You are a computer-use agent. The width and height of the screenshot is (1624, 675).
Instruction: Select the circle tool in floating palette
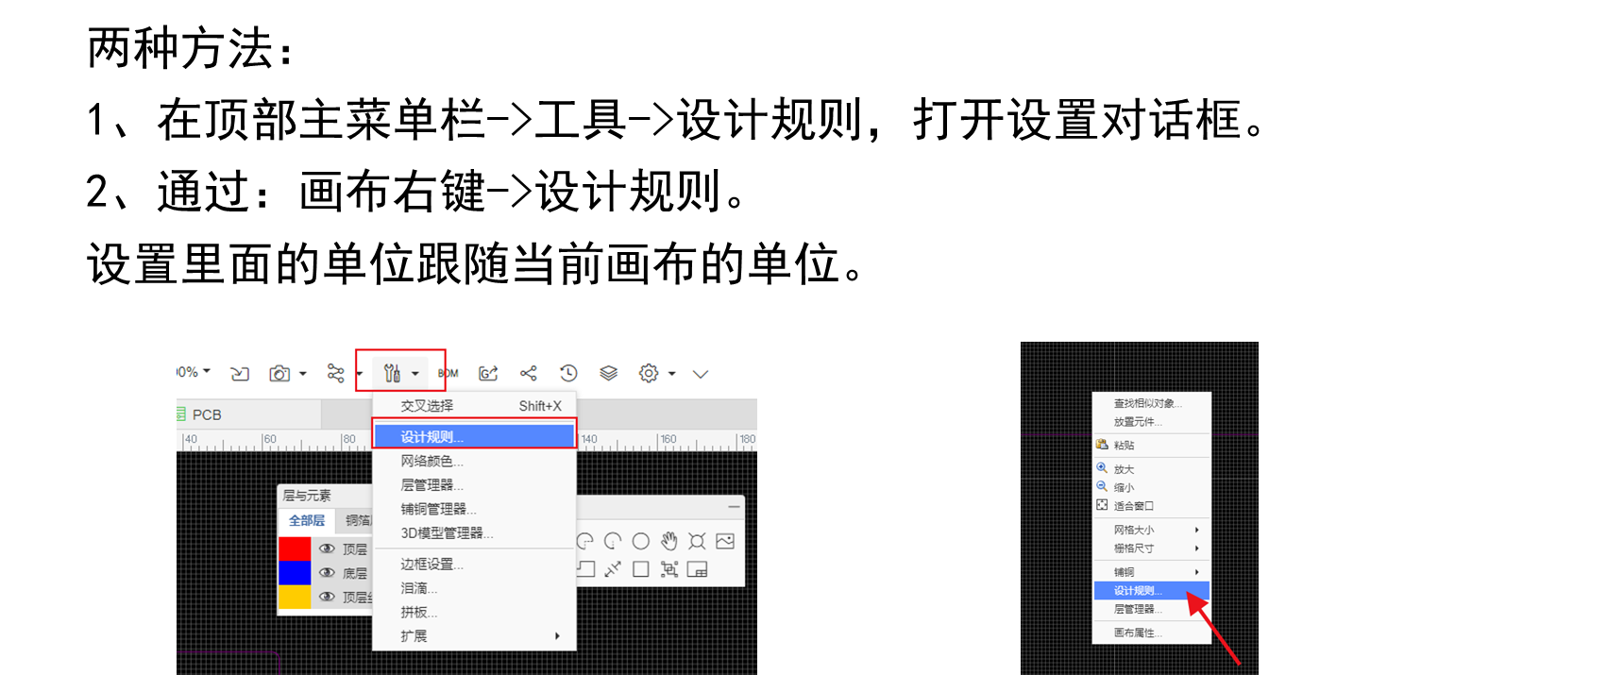click(641, 541)
